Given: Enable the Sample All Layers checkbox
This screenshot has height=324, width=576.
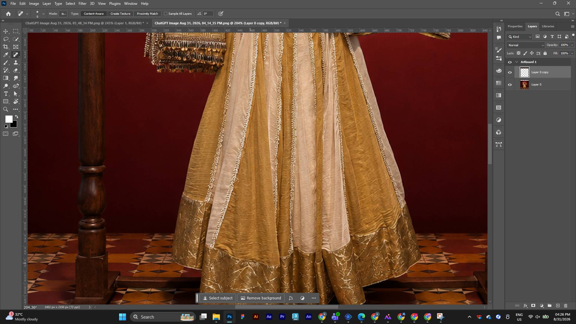Looking at the screenshot, I should 166,14.
